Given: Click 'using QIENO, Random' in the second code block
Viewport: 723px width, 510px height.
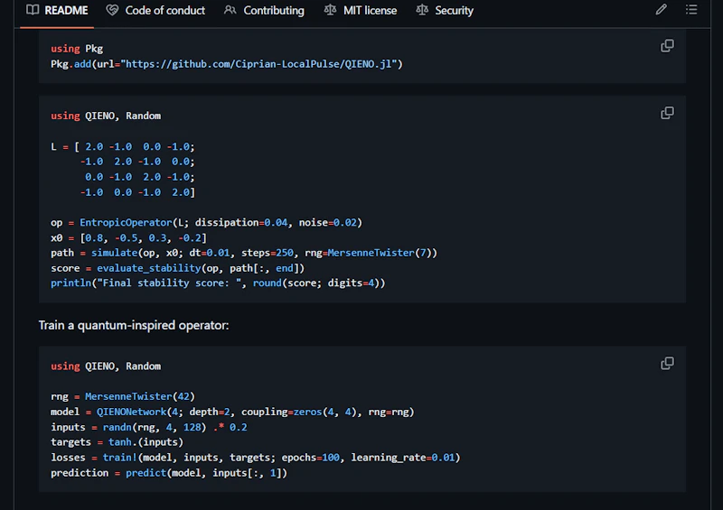Looking at the screenshot, I should [x=106, y=116].
